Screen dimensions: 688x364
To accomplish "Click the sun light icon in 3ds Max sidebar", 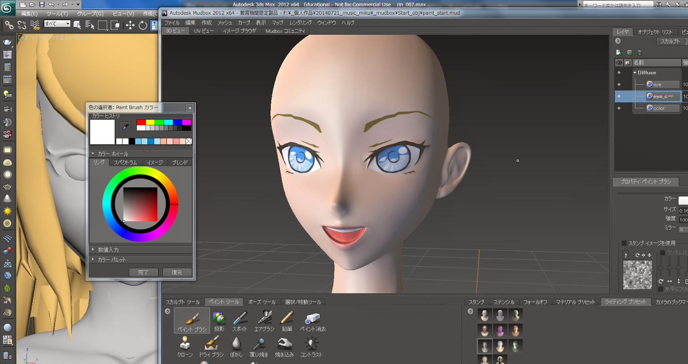I will [x=7, y=211].
